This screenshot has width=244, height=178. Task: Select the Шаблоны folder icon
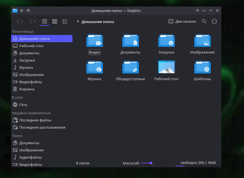(202, 67)
